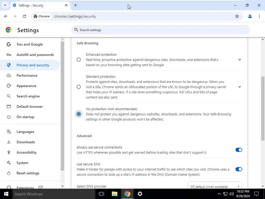Open a new tab with the plus button

click(x=76, y=5)
